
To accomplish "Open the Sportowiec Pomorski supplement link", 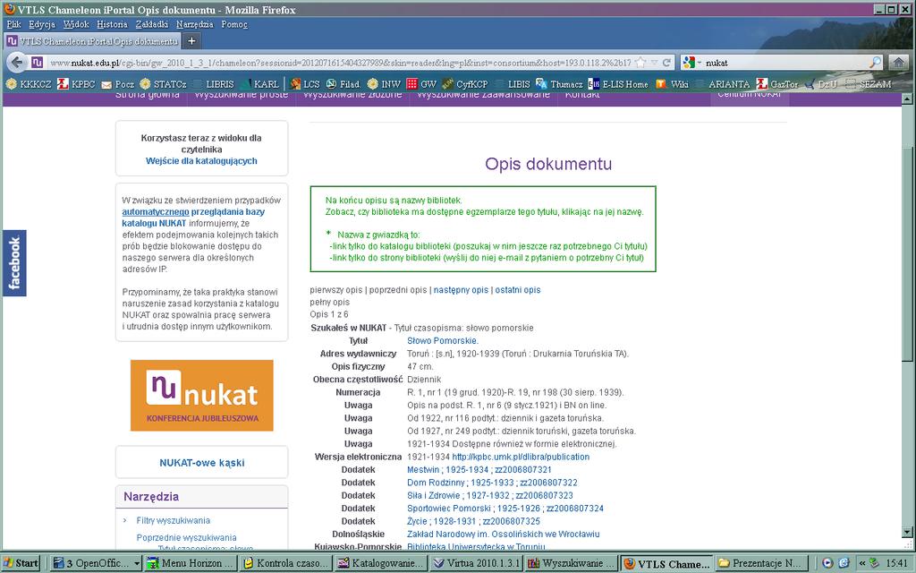I will (x=505, y=509).
